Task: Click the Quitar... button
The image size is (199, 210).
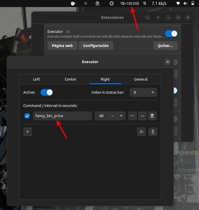Action: [x=165, y=46]
